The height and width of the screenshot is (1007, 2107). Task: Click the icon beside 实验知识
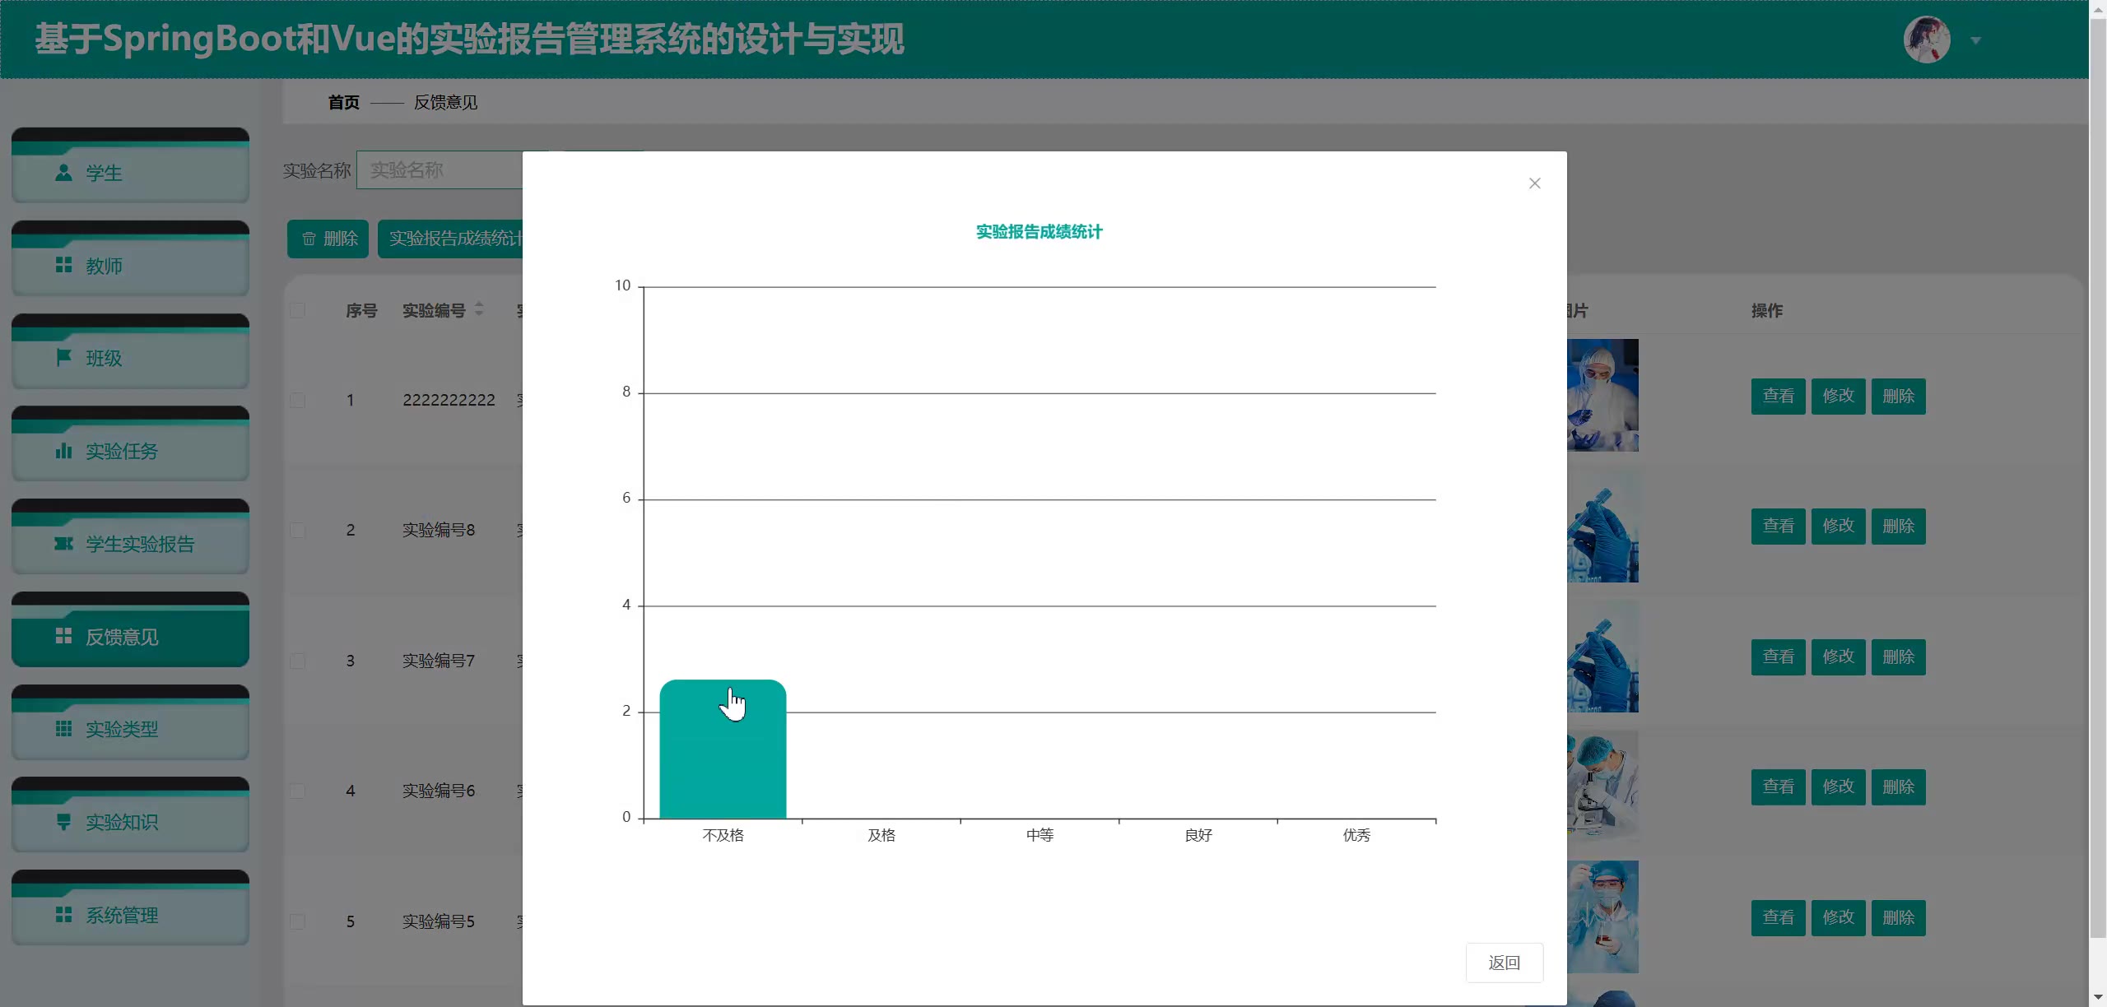(x=63, y=822)
